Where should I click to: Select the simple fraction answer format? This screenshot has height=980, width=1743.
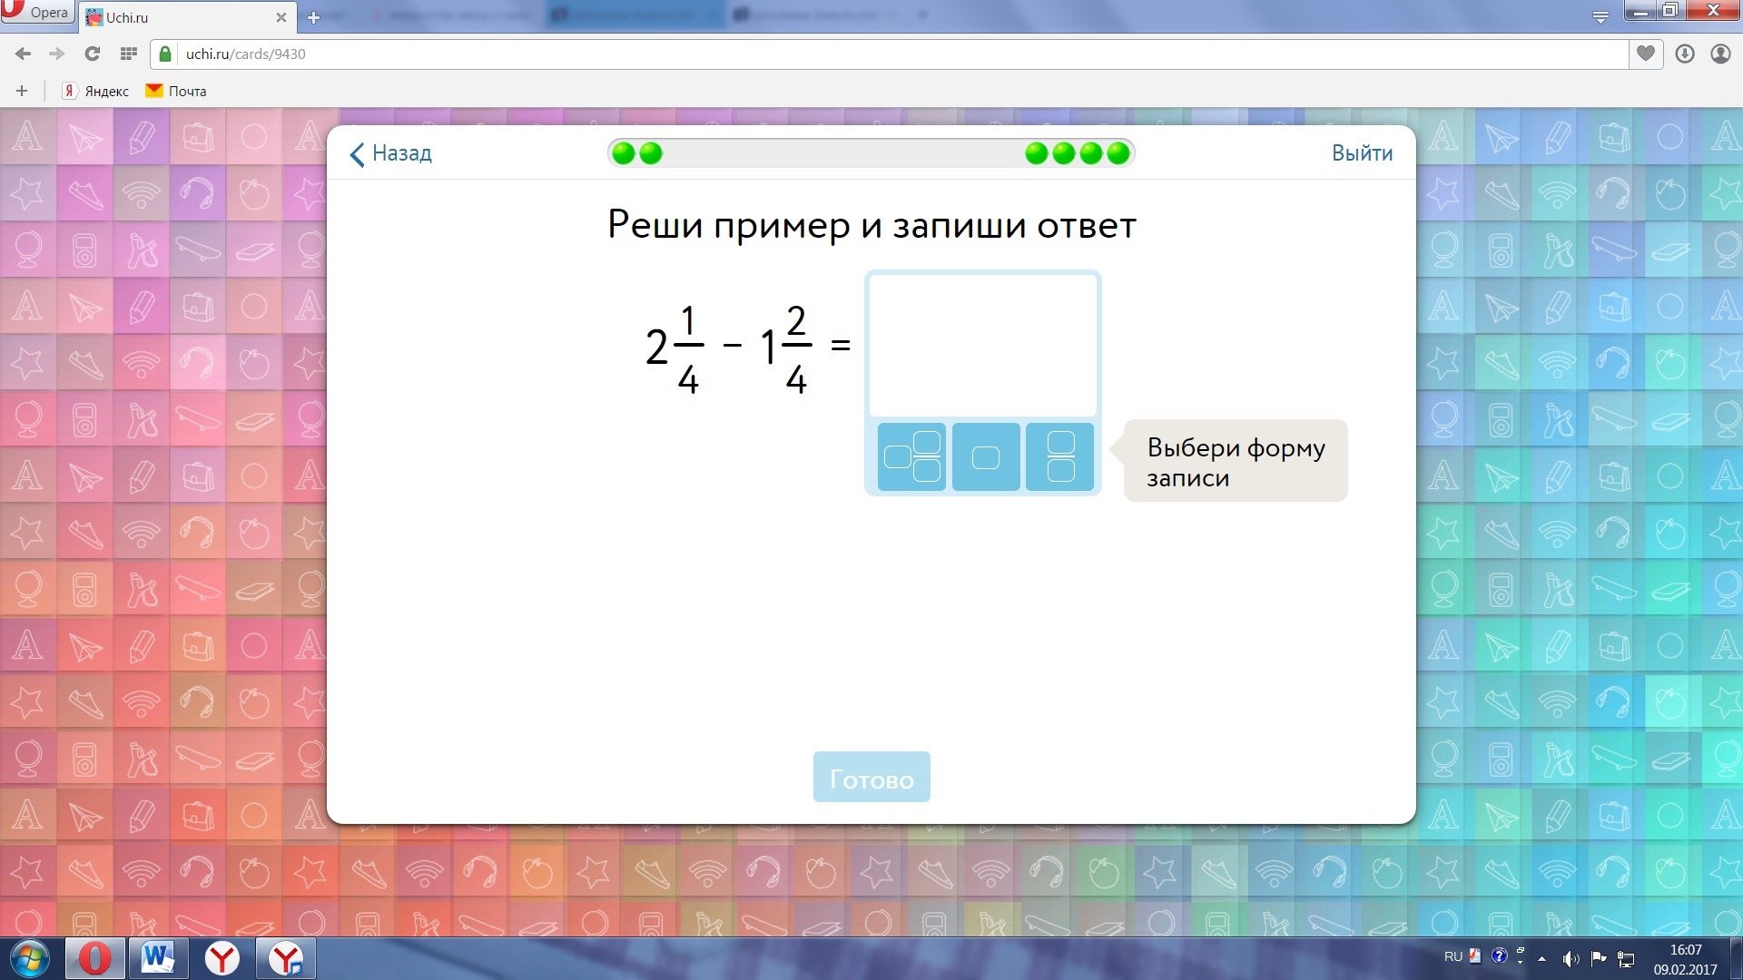[1059, 456]
